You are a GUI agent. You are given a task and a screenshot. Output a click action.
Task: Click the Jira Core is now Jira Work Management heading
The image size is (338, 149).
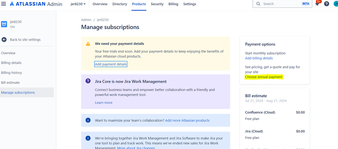coord(131,81)
